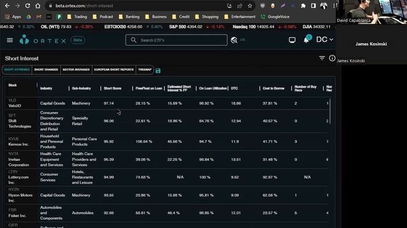Open the VLD Velo3D stock row
The height and width of the screenshot is (228, 407).
point(166,103)
